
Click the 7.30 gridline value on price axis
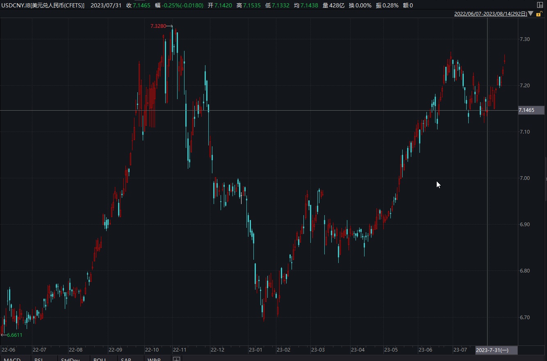click(x=524, y=39)
